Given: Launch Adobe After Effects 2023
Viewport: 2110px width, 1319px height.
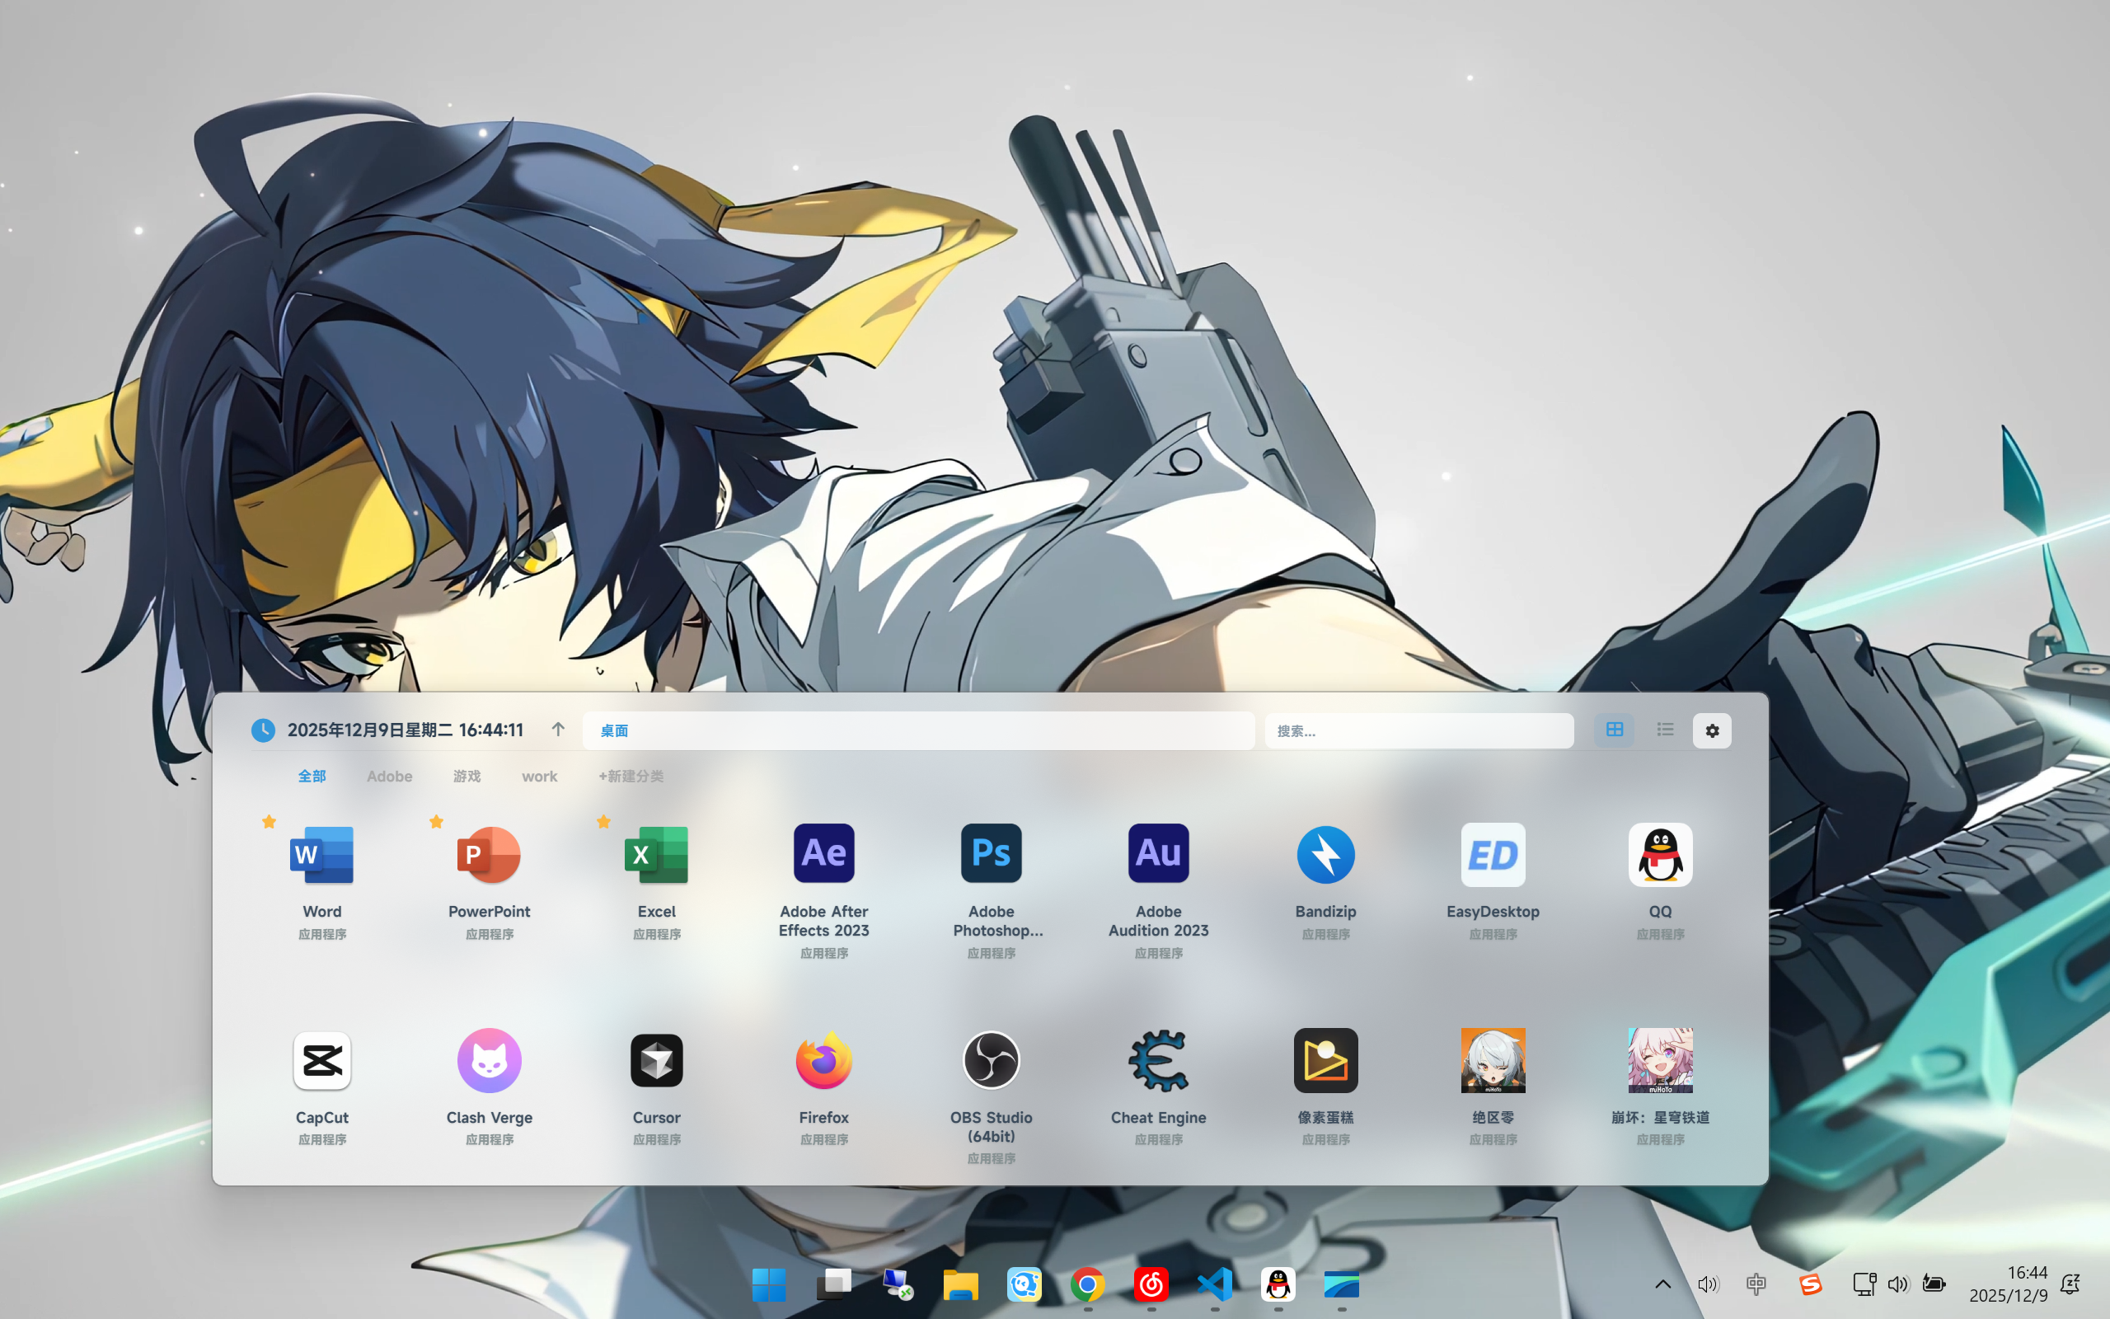Looking at the screenshot, I should click(x=824, y=853).
